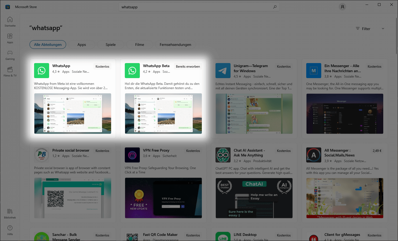398x241 pixels.
Task: Select the Apps filter tab
Action: 82,45
